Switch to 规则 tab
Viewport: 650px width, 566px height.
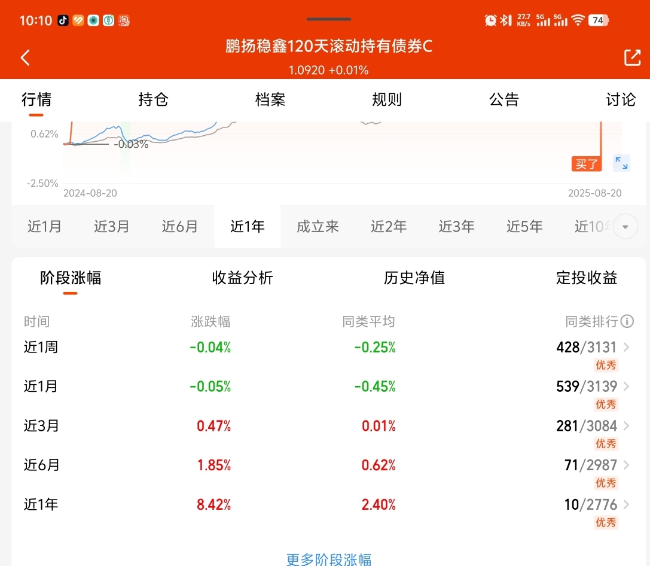387,99
